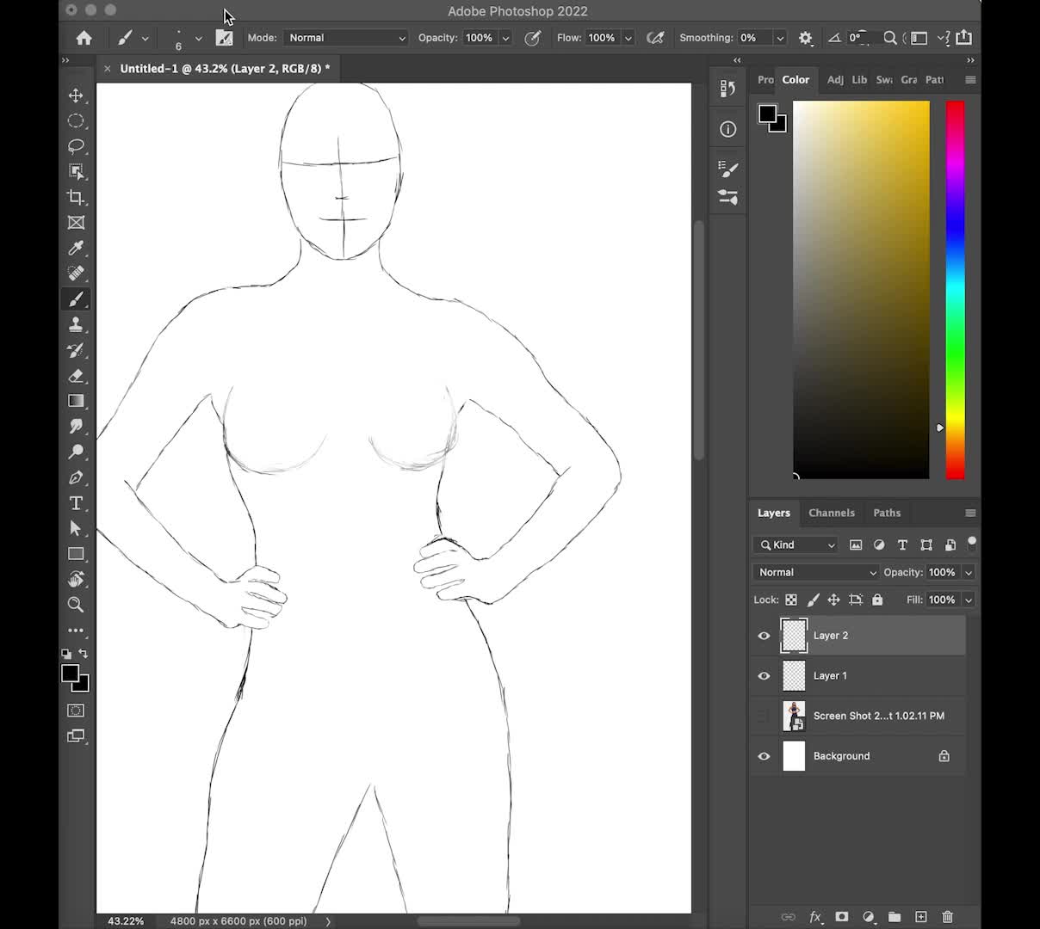Screen dimensions: 1040x929
Task: Click the hue spectrum slider
Action: click(x=955, y=290)
